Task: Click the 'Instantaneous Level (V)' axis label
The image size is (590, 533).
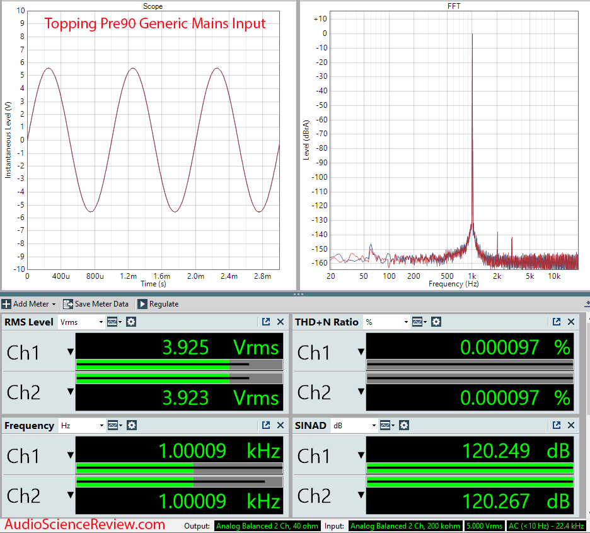Action: click(x=8, y=140)
